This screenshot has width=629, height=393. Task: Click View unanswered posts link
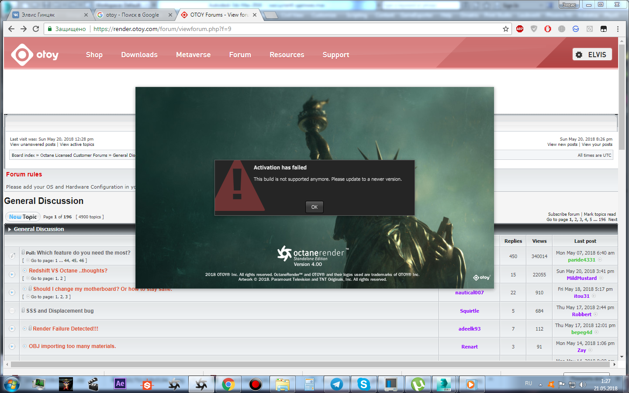(x=33, y=145)
